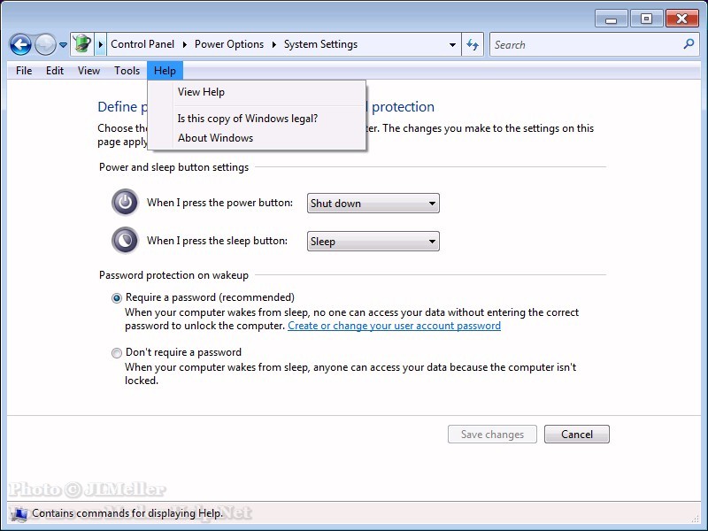Refresh the page with the refresh icon
The image size is (708, 531).
coord(473,45)
